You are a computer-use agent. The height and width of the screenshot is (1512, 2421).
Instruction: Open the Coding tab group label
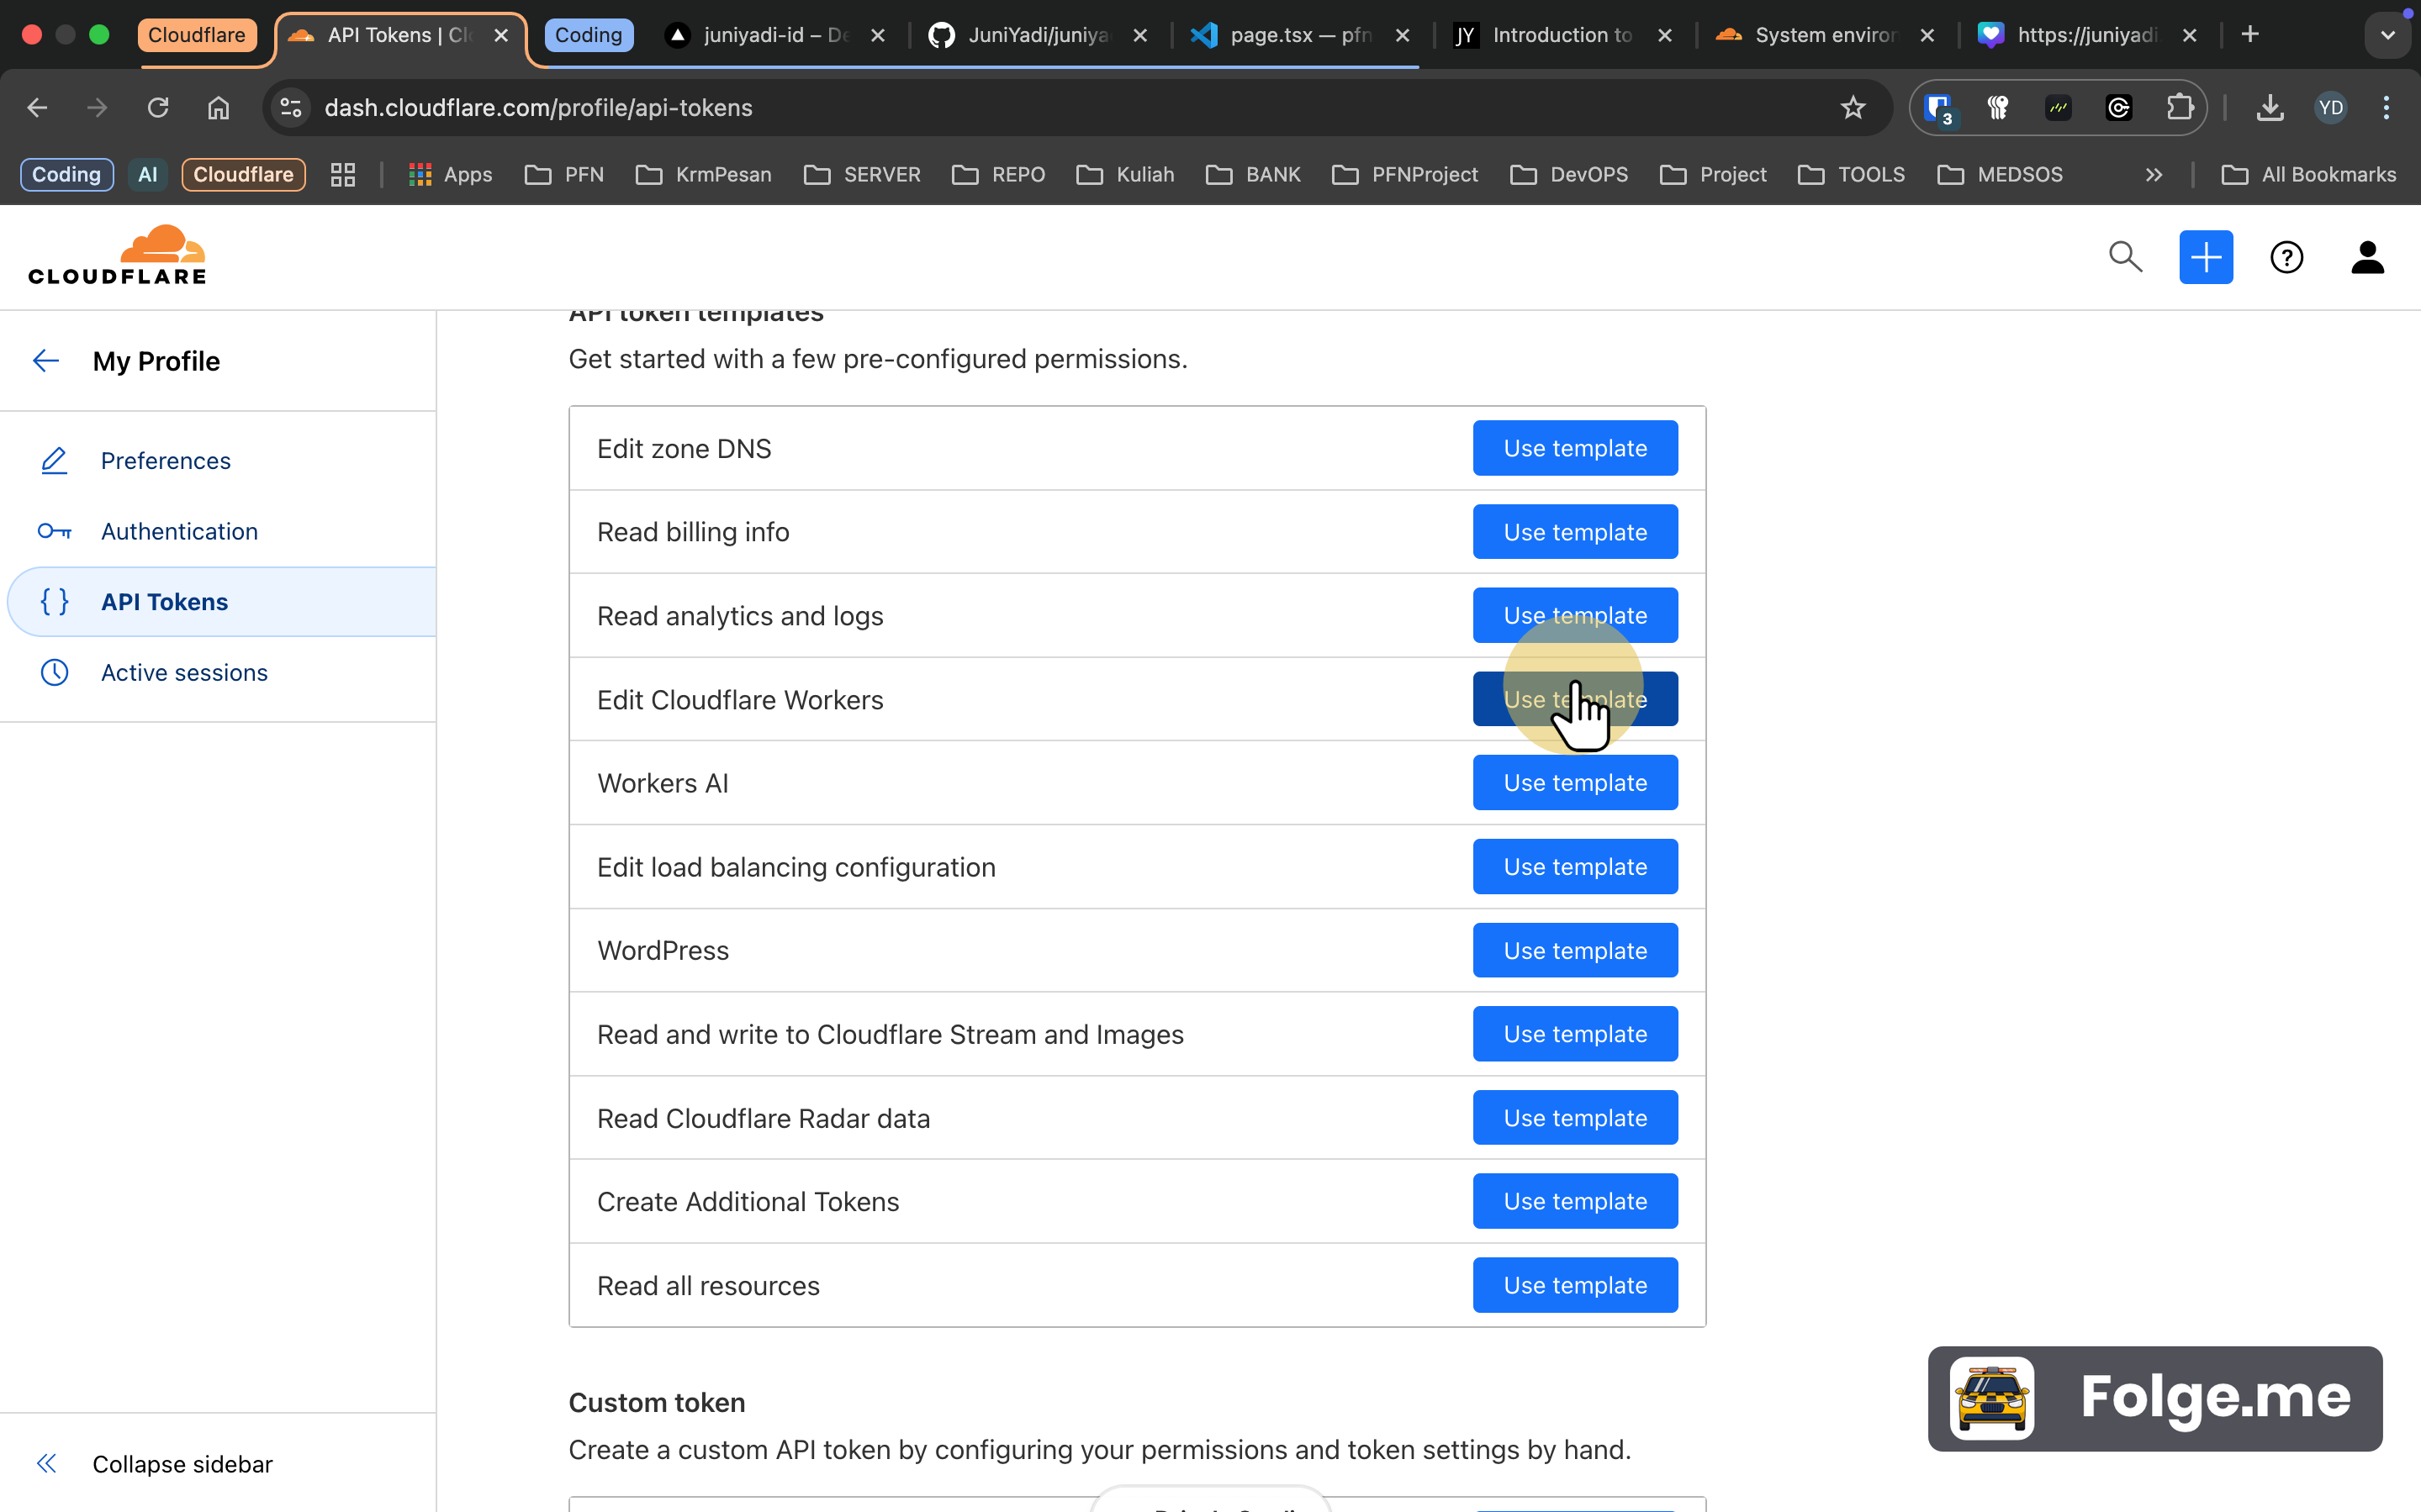pyautogui.click(x=589, y=35)
